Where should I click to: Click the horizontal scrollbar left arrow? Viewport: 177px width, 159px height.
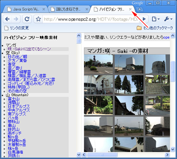[x=84, y=155]
